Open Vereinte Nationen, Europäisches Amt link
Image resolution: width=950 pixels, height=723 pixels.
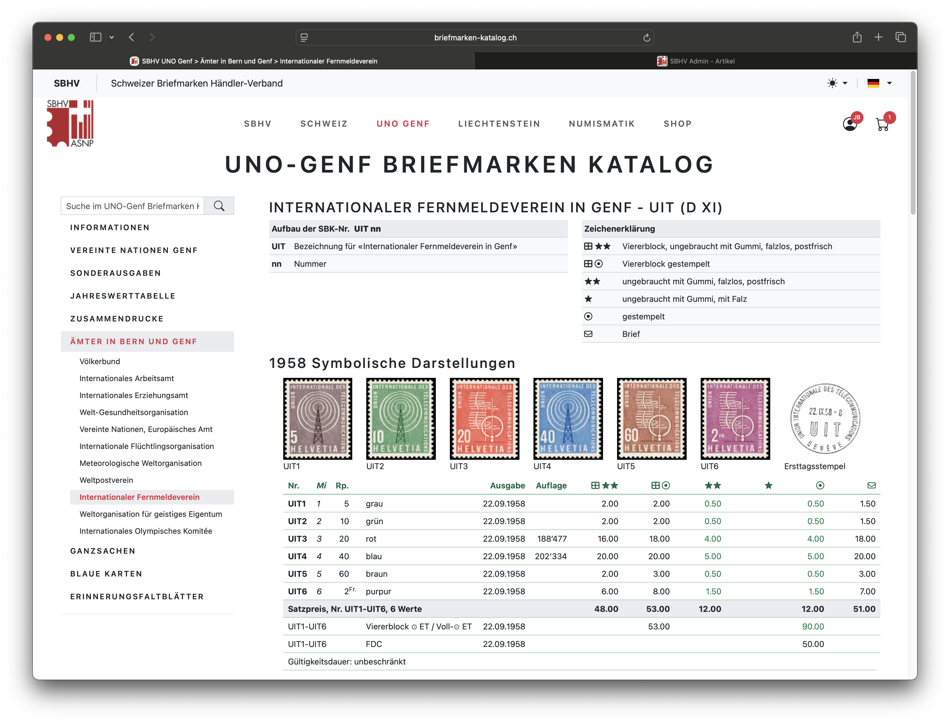click(x=146, y=429)
